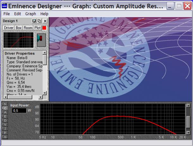Click right arrow of properties horizontal scrollbar
193x146 pixels.
tap(40, 97)
